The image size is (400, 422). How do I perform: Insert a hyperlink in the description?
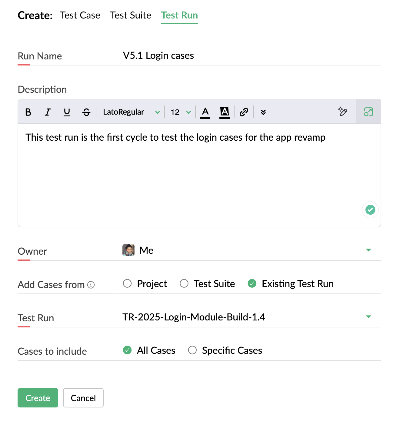coord(244,112)
